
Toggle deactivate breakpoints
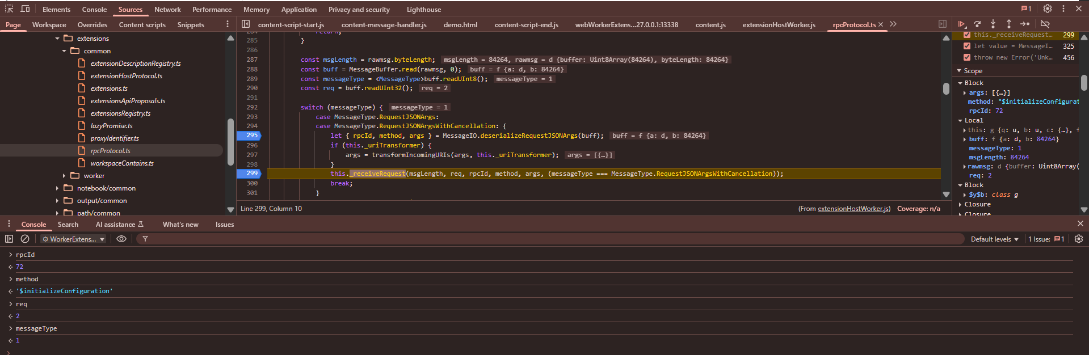click(x=1045, y=24)
